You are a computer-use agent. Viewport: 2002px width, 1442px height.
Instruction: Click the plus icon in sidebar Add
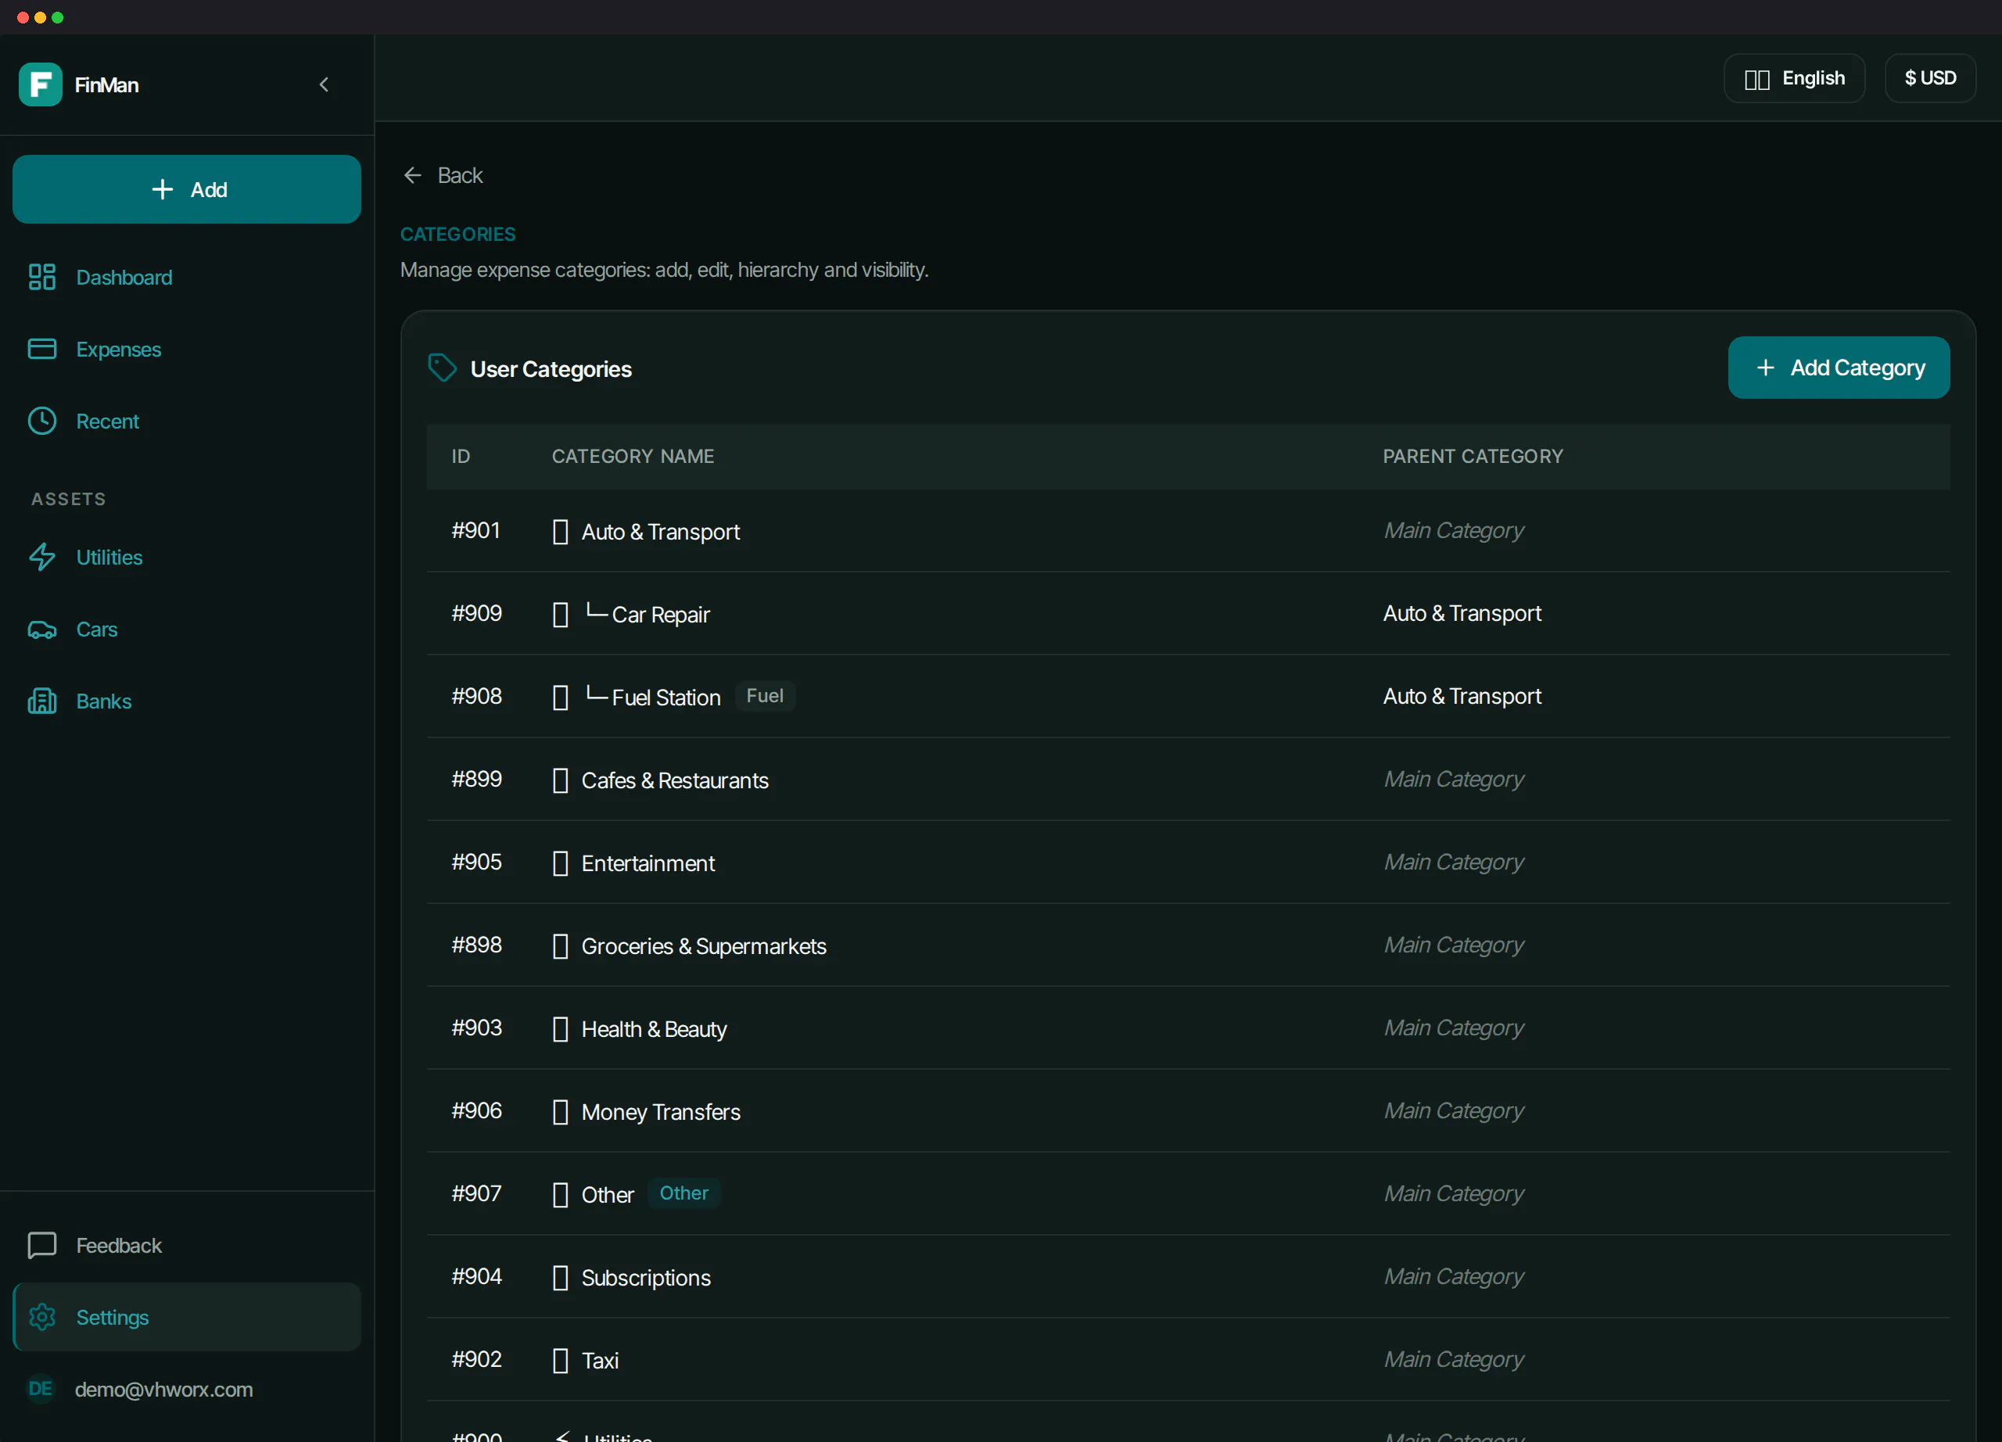pos(162,190)
